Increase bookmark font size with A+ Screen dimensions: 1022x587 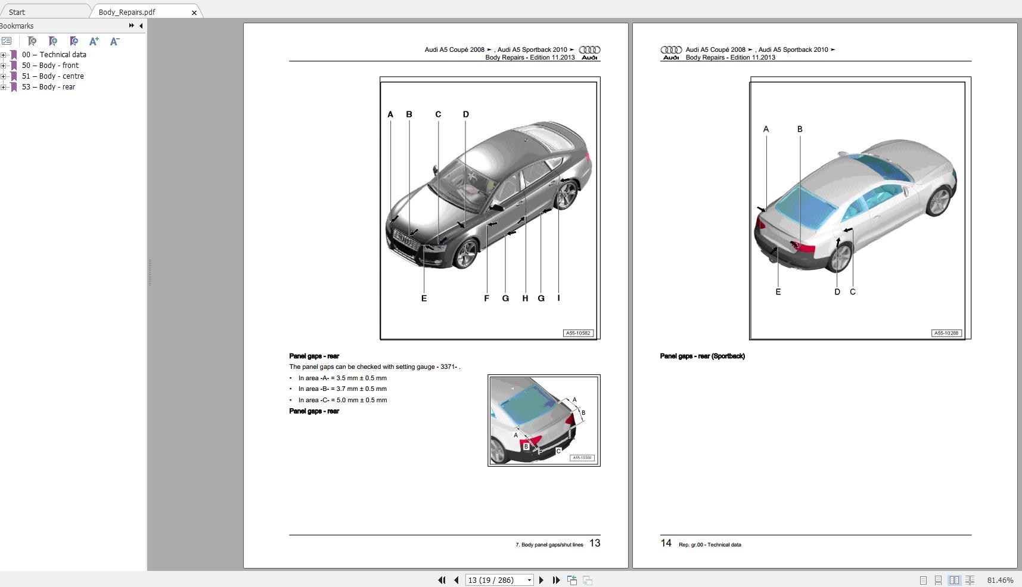pyautogui.click(x=94, y=41)
